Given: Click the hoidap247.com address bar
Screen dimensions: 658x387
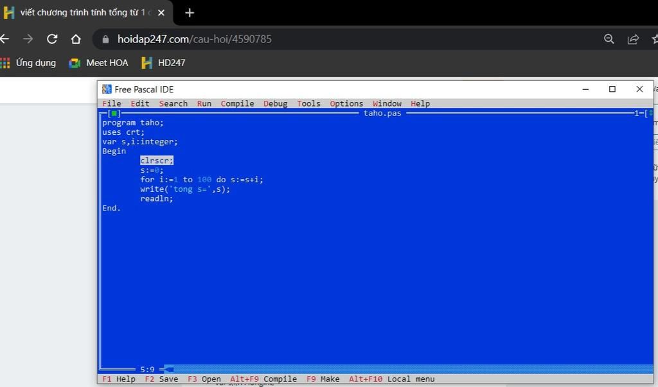Looking at the screenshot, I should point(194,39).
